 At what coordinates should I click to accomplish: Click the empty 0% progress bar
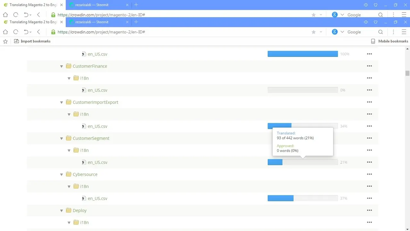click(303, 90)
